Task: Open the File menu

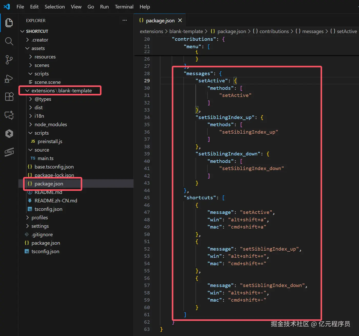Action: pos(20,7)
